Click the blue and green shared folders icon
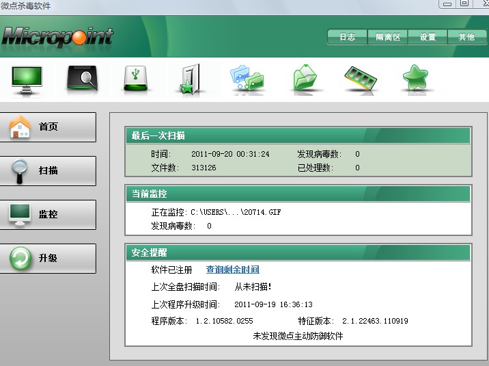Screen dimensions: 489x366 point(247,77)
